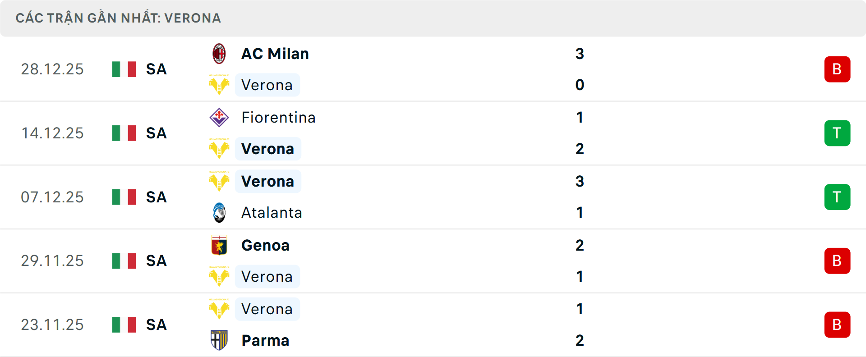Image resolution: width=866 pixels, height=357 pixels.
Task: Click the red B badge for 28.12.25
Action: 837,69
